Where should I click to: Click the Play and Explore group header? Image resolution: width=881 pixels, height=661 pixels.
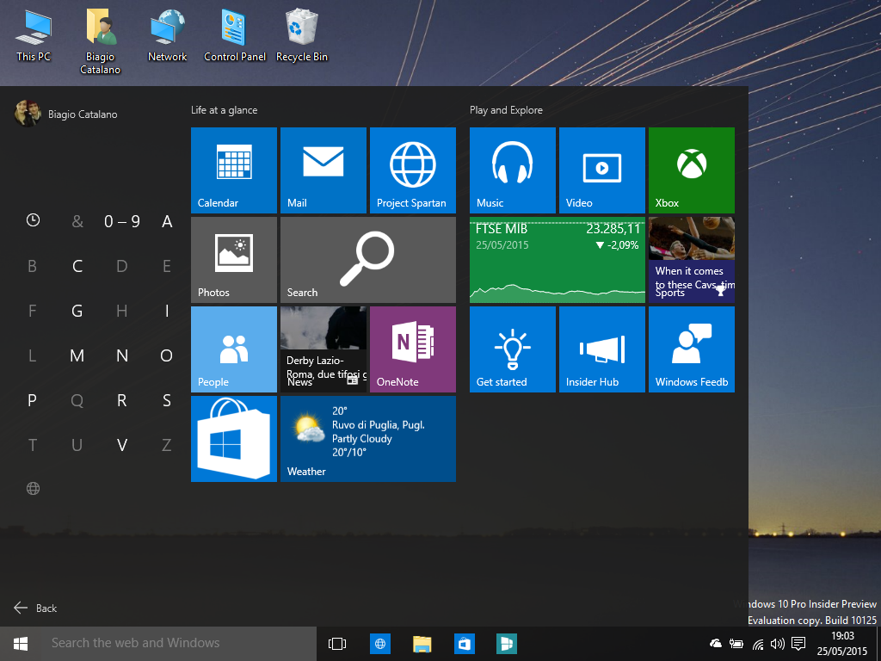coord(506,110)
